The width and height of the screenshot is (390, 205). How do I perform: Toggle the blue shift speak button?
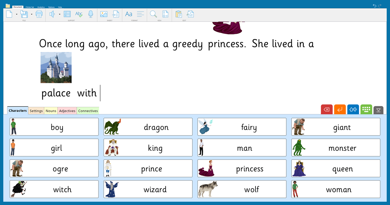[x=353, y=109]
